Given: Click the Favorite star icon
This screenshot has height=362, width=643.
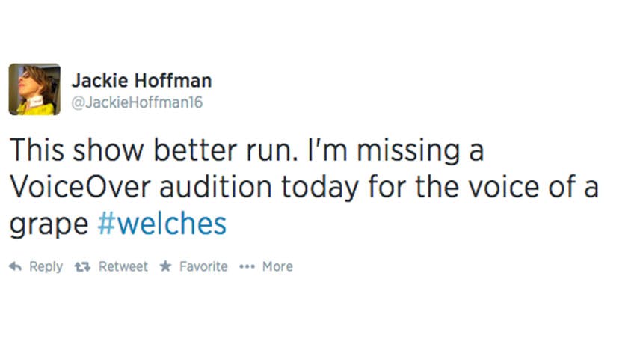Looking at the screenshot, I should click(x=166, y=267).
